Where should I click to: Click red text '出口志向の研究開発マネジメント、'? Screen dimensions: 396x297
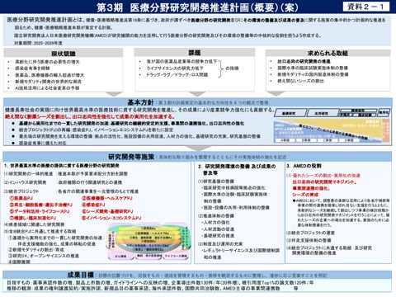pos(324,182)
